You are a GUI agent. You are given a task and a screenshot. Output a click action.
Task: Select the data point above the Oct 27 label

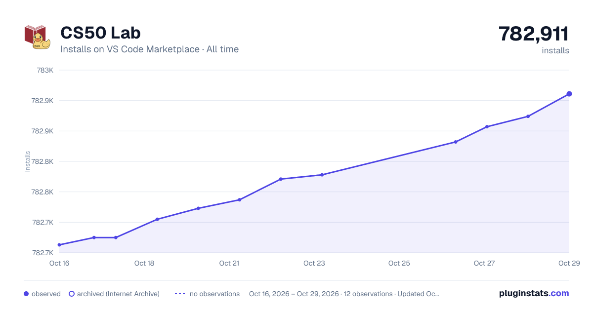tap(487, 127)
